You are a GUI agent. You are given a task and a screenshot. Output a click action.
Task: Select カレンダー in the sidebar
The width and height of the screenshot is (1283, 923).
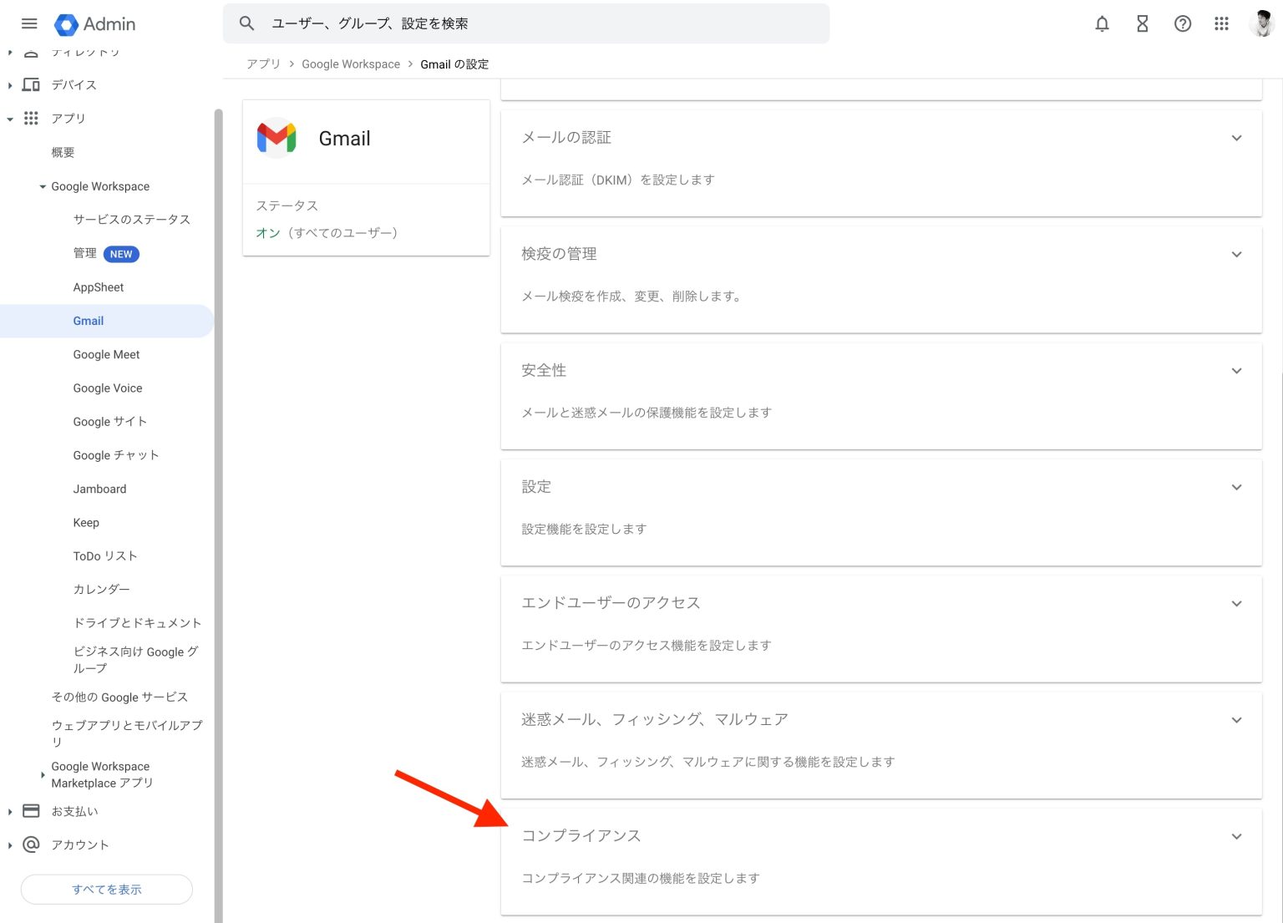101,589
